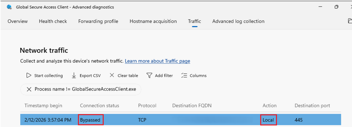Click the Destination FQDN column header

click(x=192, y=106)
